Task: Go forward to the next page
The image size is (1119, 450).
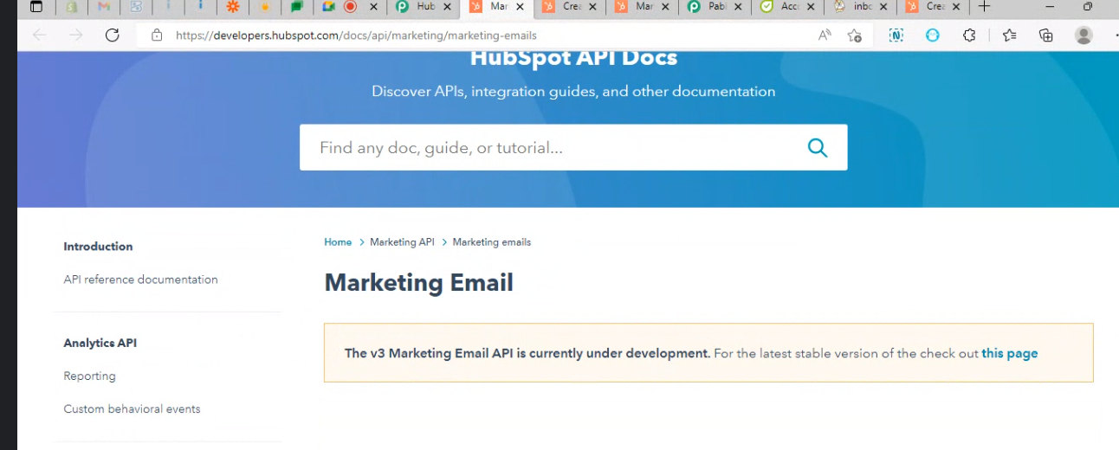Action: (x=76, y=35)
